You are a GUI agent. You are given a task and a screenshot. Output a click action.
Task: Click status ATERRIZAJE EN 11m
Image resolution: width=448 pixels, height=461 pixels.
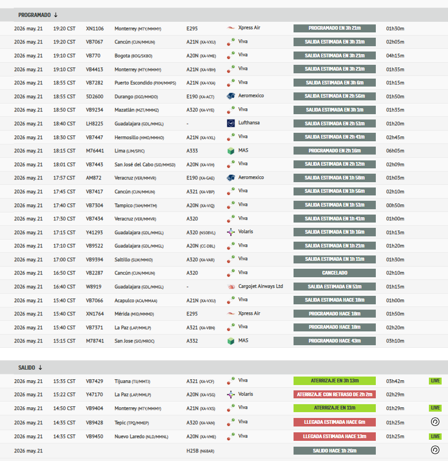point(334,408)
